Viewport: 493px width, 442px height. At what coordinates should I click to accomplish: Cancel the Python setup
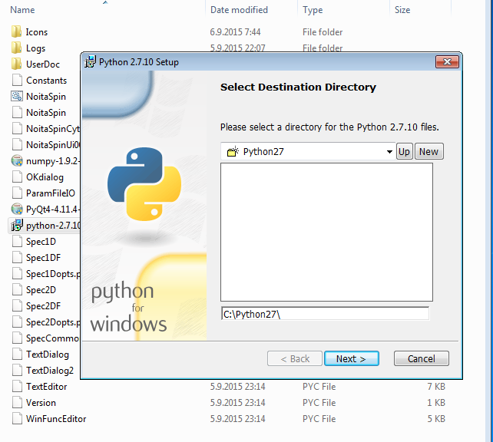click(422, 359)
